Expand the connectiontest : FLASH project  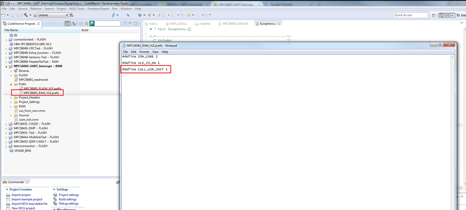(6, 40)
